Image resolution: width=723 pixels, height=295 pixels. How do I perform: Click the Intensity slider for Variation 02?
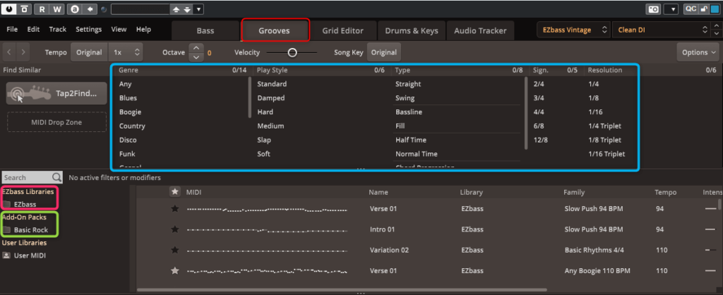point(710,250)
